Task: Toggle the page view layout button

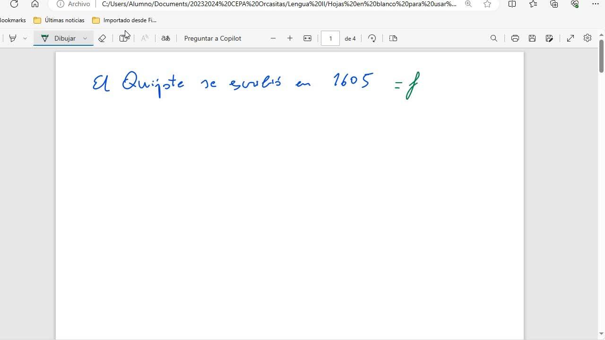Action: pyautogui.click(x=393, y=38)
